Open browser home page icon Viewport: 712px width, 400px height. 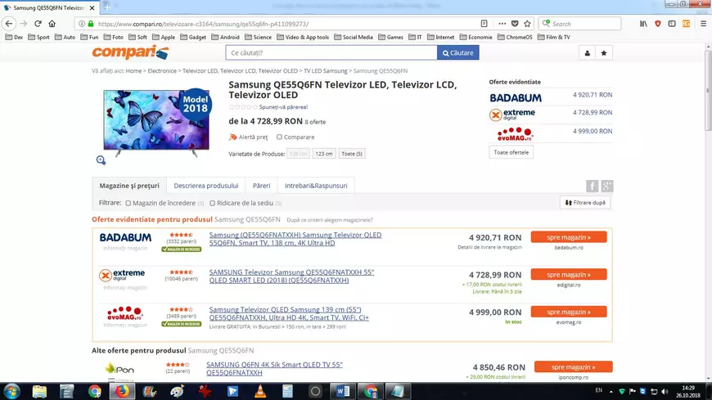click(x=52, y=24)
